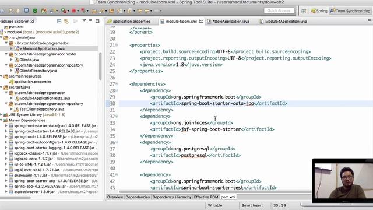Expand the spring-boot-starter-data-jpa jar
Viewport: 373px width, 210px height.
[x=6, y=126]
